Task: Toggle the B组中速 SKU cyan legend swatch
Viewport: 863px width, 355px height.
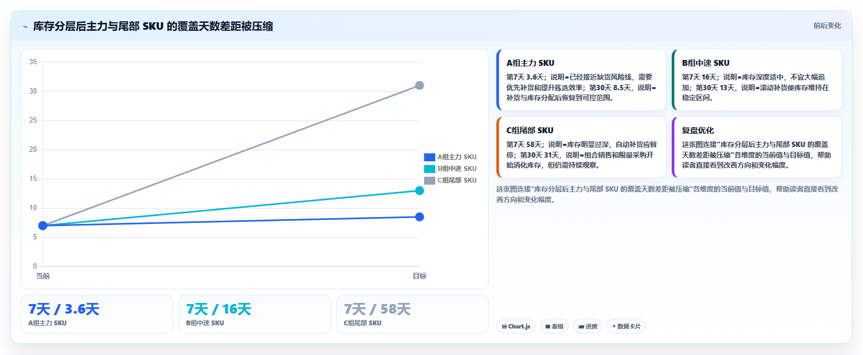Action: [429, 169]
